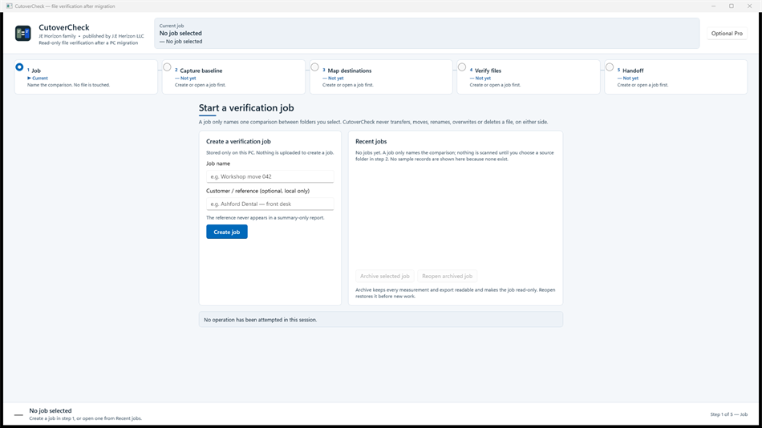Click the Optional Pro button
762x428 pixels.
727,34
